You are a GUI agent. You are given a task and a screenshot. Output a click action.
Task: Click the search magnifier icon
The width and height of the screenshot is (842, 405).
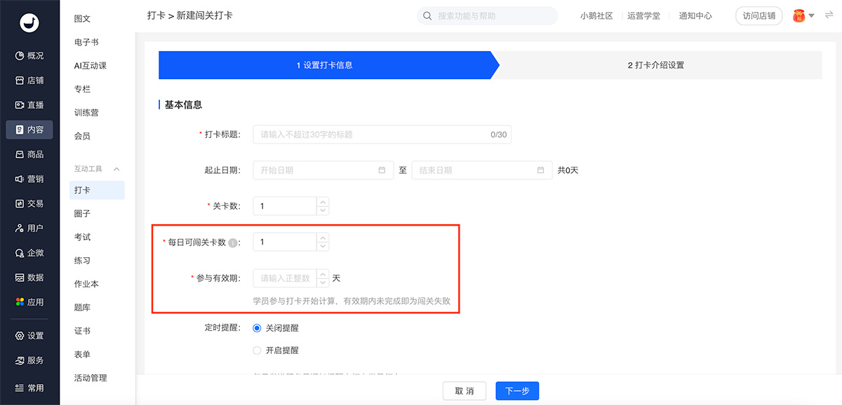click(427, 16)
